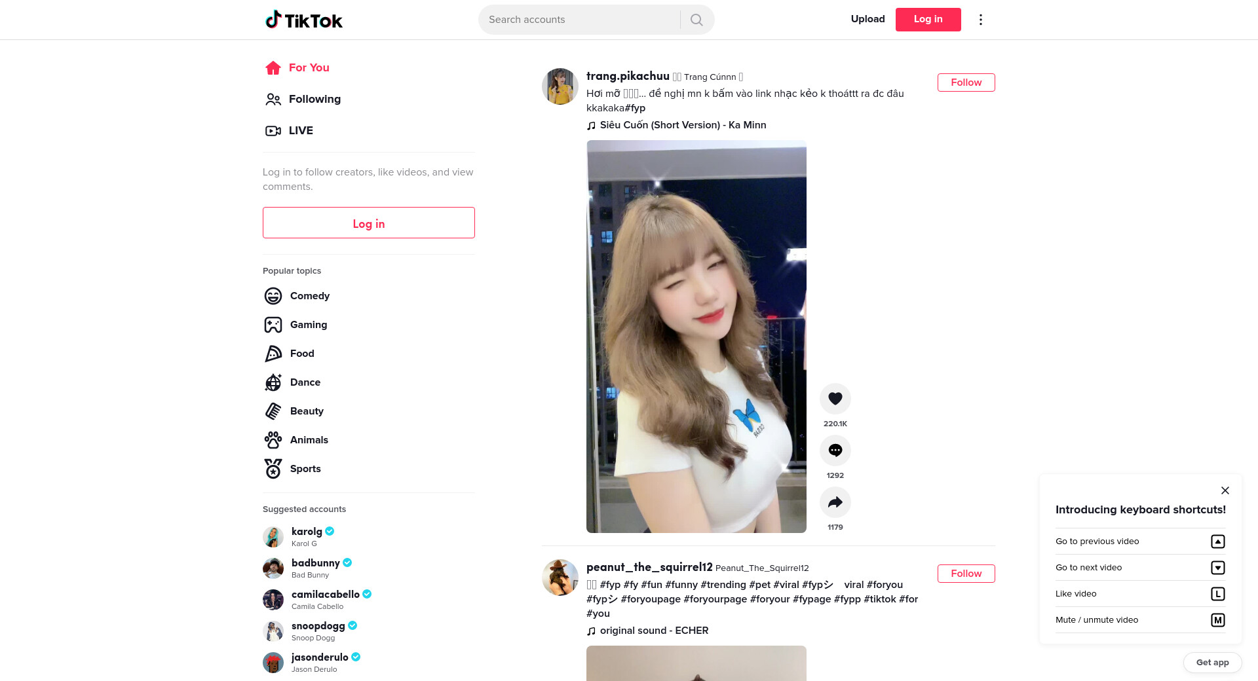This screenshot has width=1258, height=681.
Task: Follow peanut_the_squirrel12
Action: pos(966,574)
